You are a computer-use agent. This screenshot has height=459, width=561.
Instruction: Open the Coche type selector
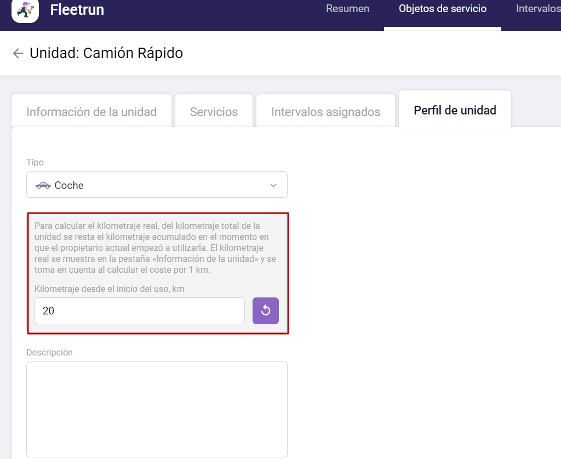pos(157,185)
